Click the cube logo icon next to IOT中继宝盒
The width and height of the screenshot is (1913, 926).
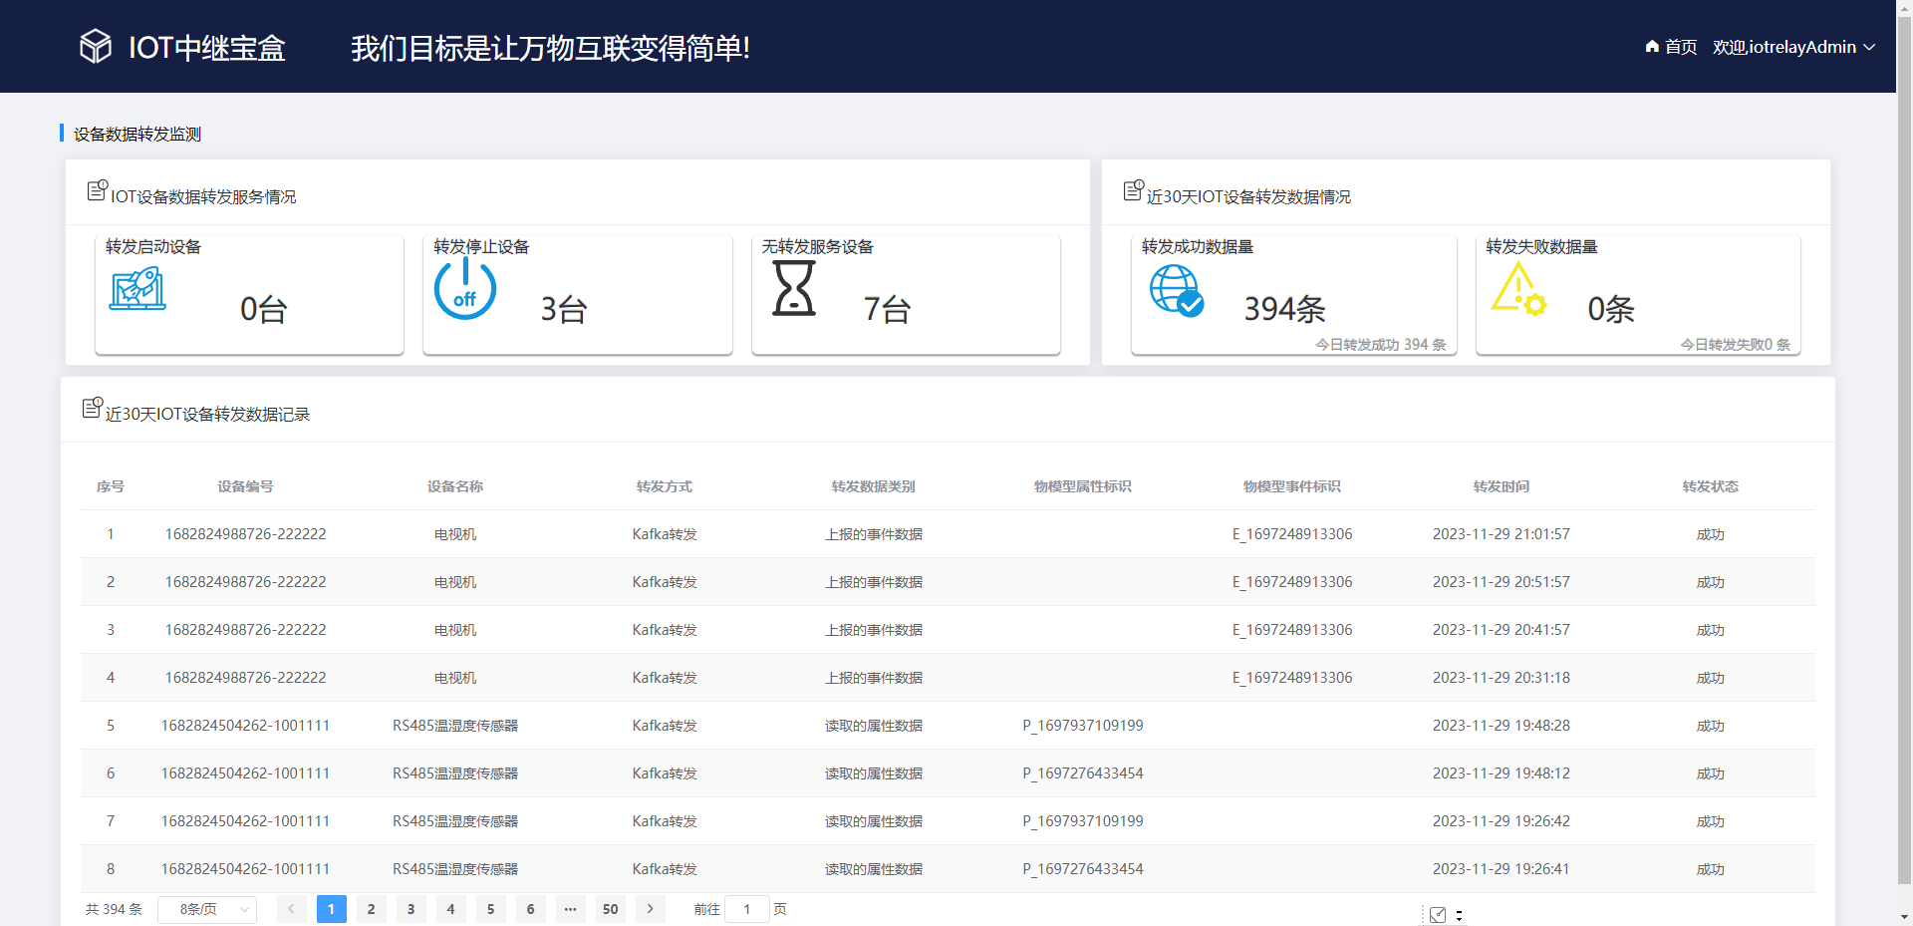coord(95,46)
